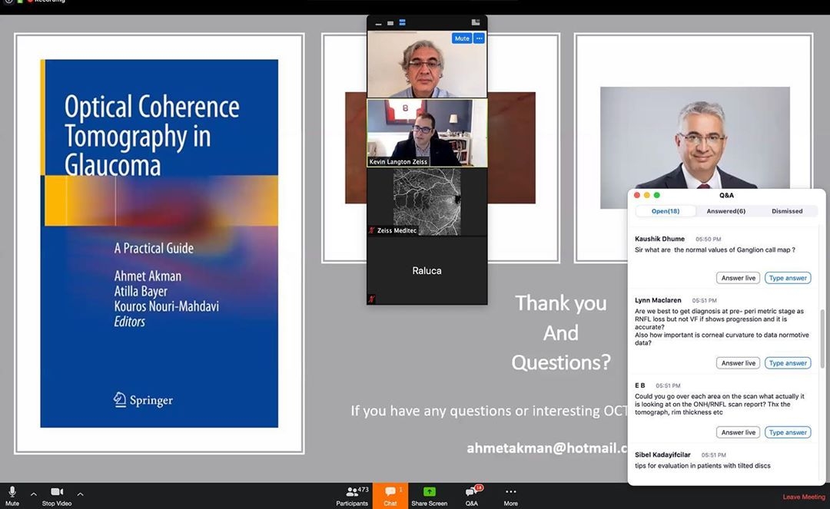Open the Participants panel
Screen dimensions: 830x509
tap(352, 496)
